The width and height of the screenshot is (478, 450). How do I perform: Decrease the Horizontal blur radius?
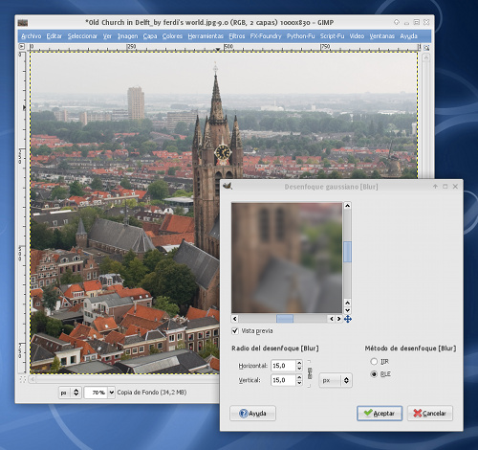point(299,369)
